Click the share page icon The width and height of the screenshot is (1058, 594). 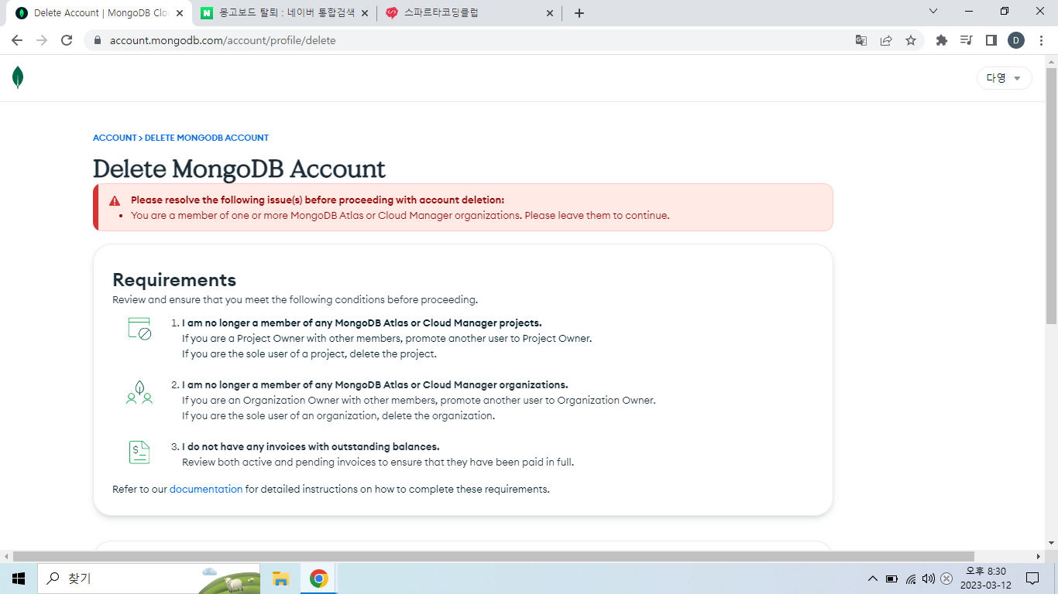886,40
